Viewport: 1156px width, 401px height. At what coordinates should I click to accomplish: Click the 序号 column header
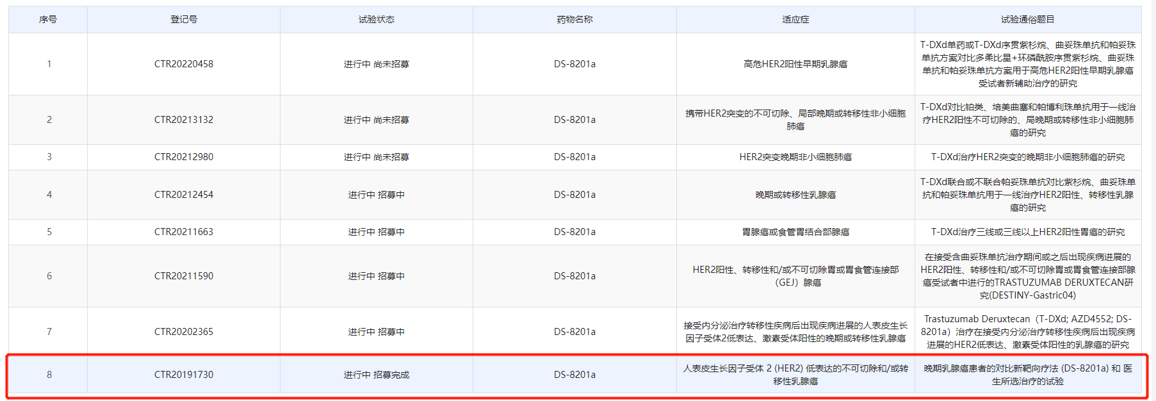(48, 20)
